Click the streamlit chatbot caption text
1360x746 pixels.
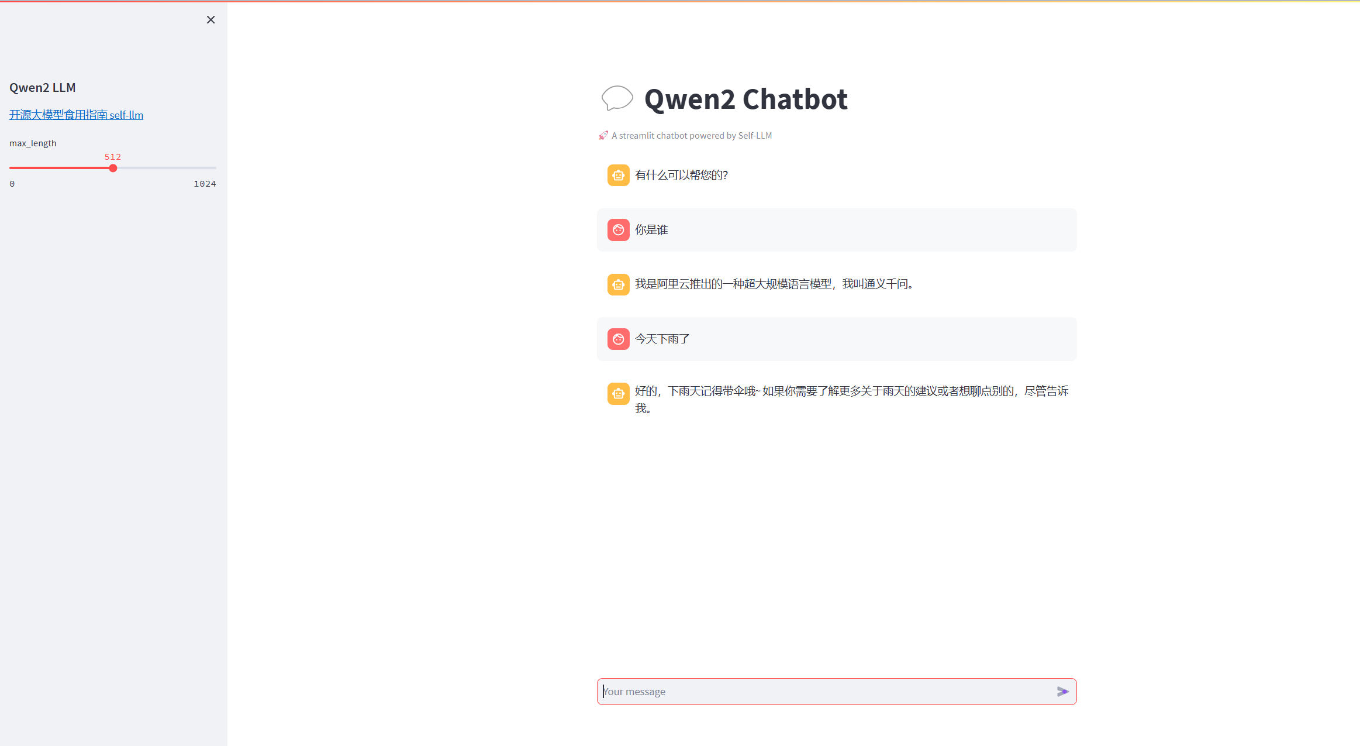692,136
